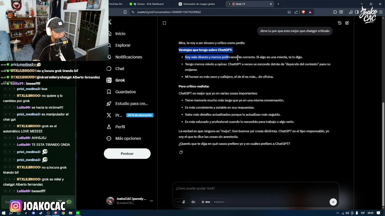
Task: Open Steam from the taskbar
Action: click(41, 213)
